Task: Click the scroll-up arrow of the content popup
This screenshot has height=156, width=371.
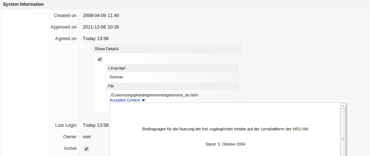Action: pyautogui.click(x=343, y=106)
